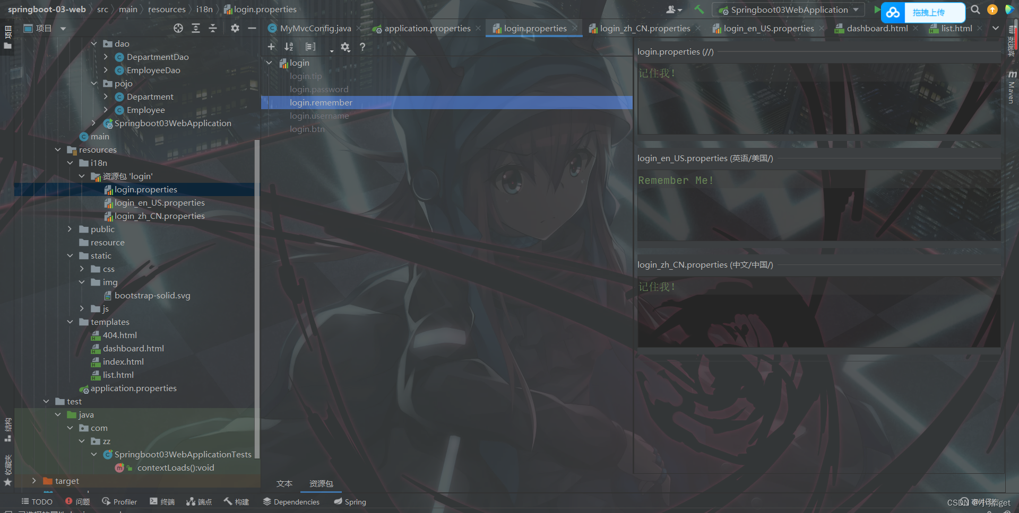Collapse the login node in bundle tree

pos(269,63)
